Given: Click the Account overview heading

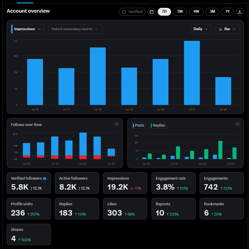Looking at the screenshot, I should [28, 11].
